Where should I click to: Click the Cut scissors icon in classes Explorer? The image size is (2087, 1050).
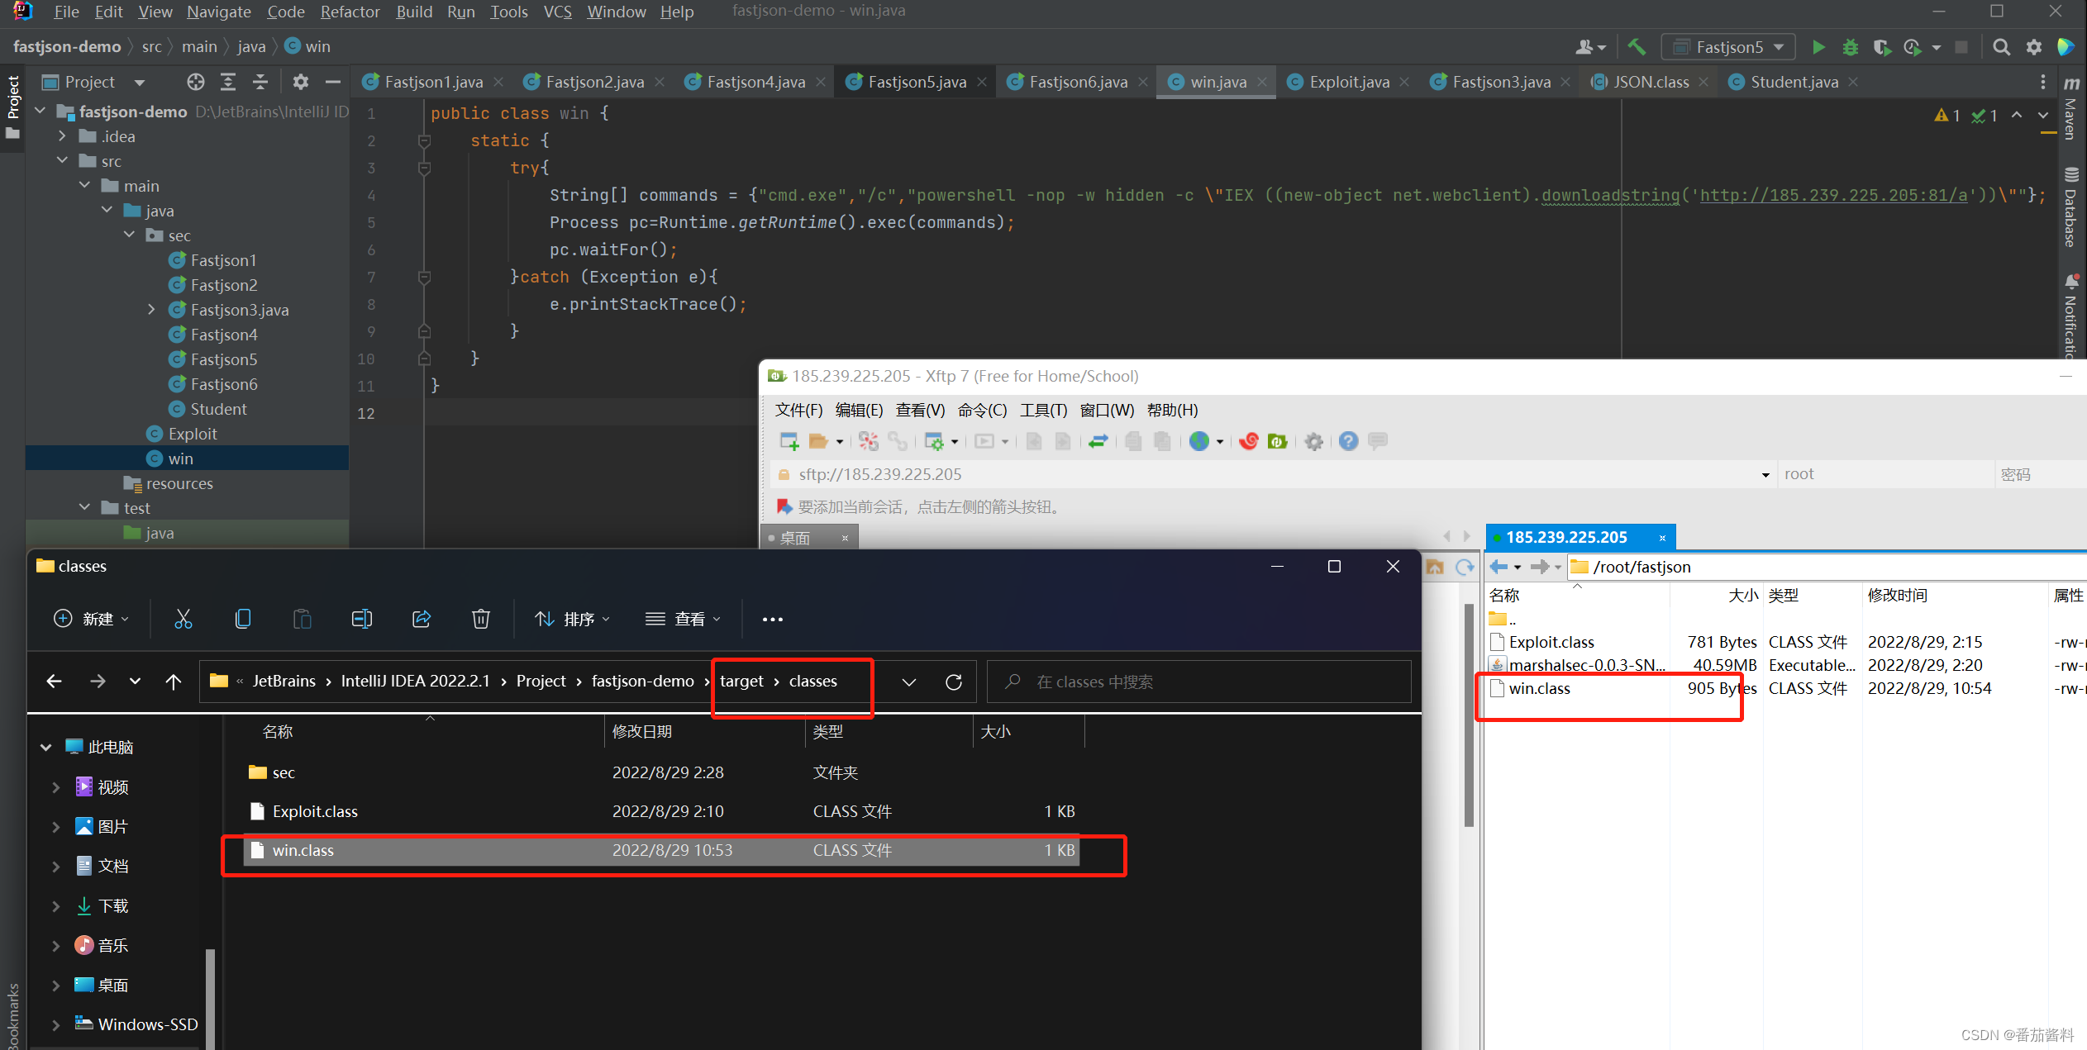183,619
